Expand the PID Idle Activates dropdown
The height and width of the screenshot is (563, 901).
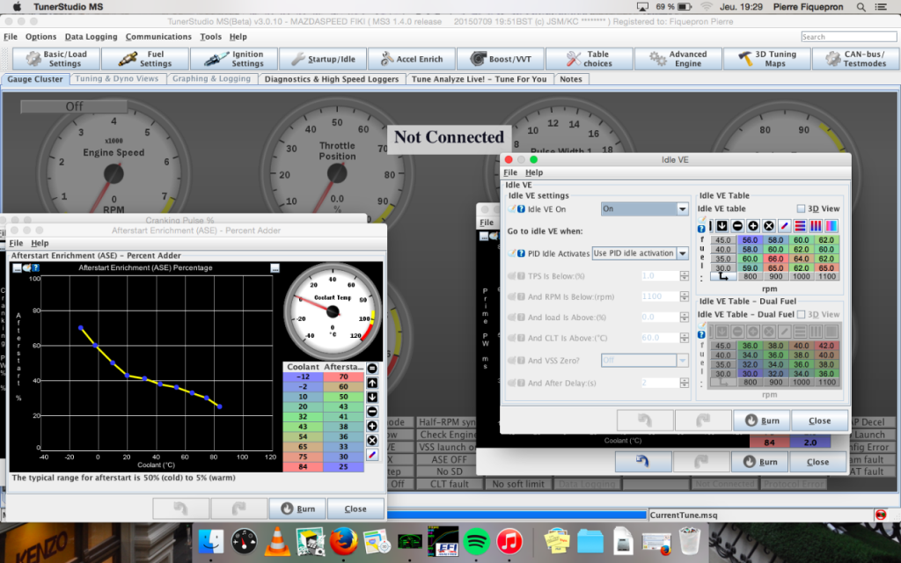[x=682, y=253]
